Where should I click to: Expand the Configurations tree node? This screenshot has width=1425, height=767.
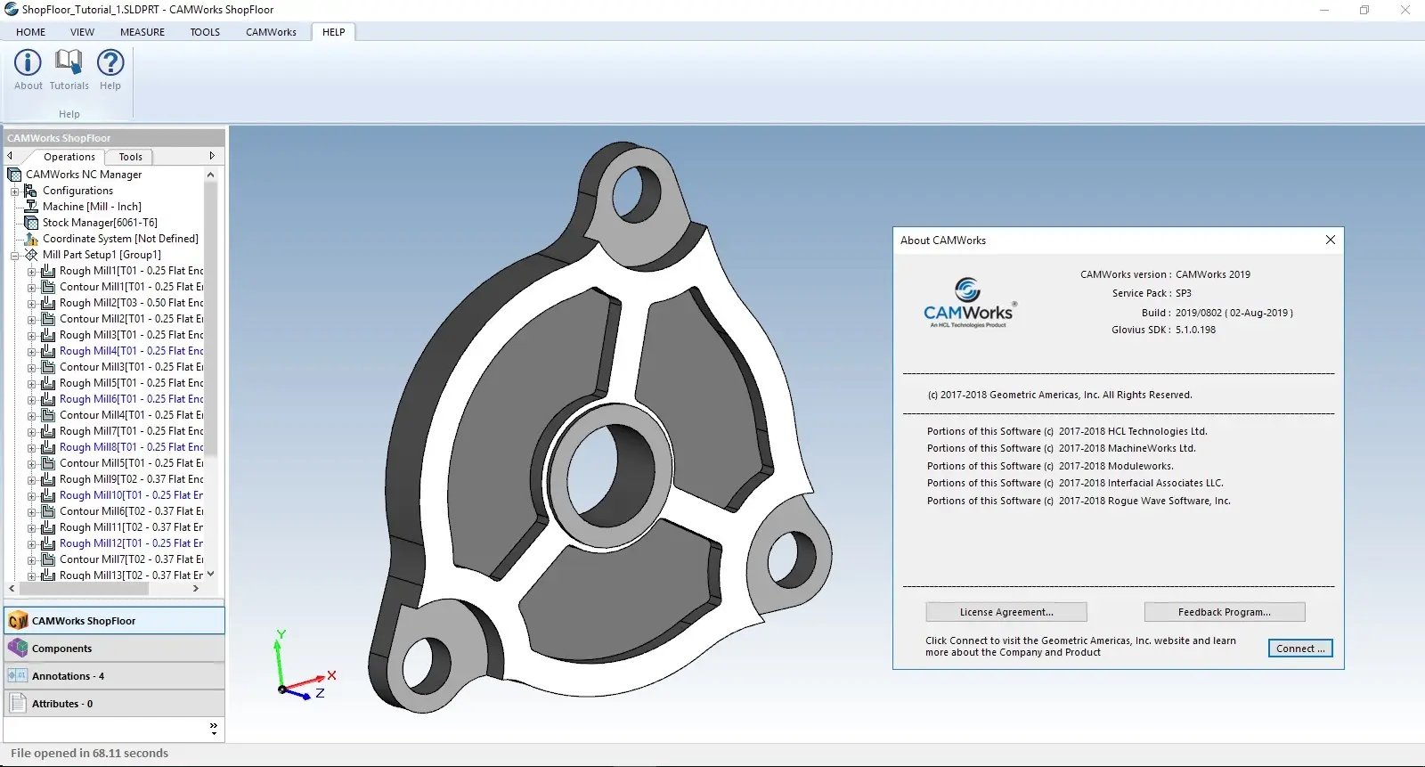coord(14,191)
